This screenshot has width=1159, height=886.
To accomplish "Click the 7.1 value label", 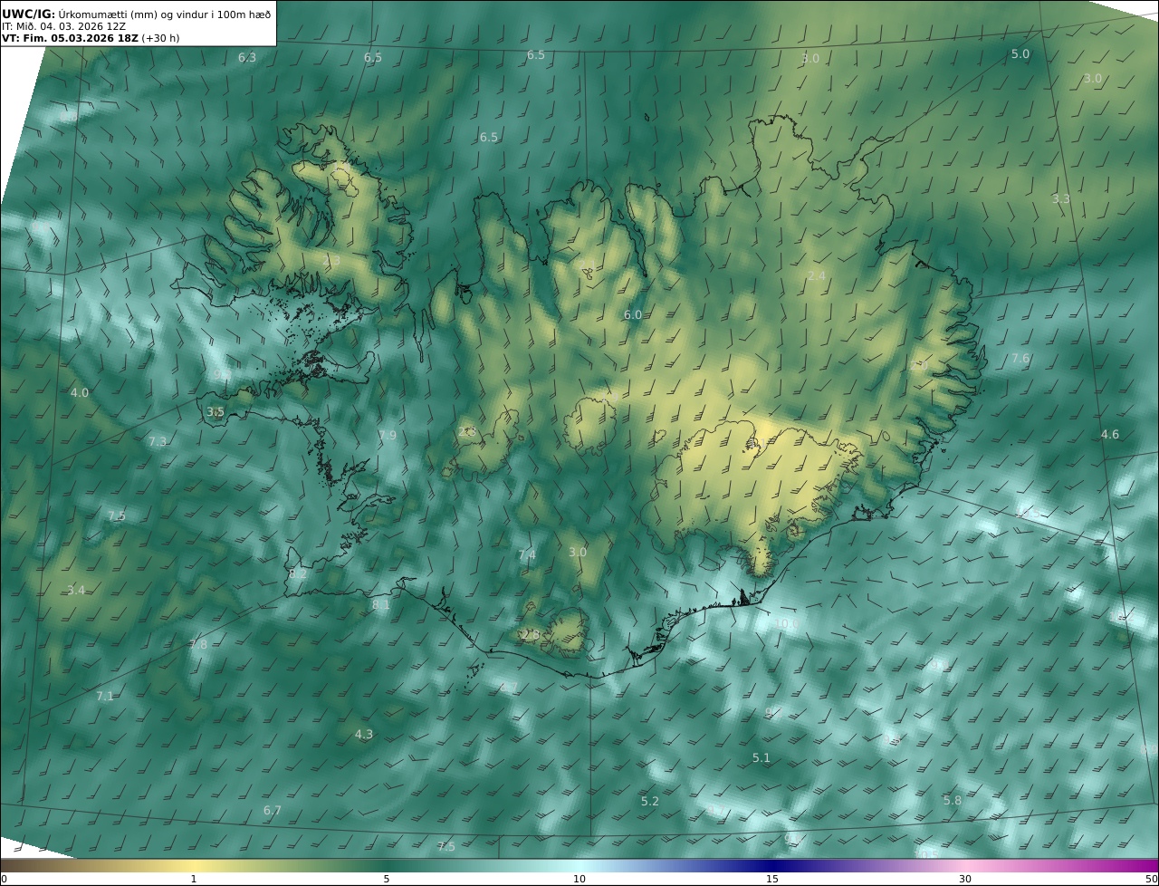I will 105,696.
